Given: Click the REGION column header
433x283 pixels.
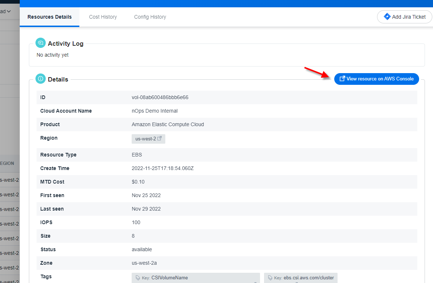Looking at the screenshot, I should click(x=7, y=163).
